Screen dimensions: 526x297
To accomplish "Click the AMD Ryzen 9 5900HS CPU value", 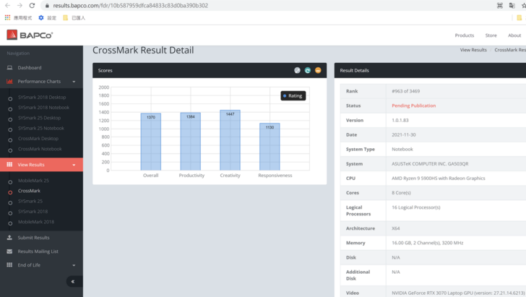I will click(438, 178).
